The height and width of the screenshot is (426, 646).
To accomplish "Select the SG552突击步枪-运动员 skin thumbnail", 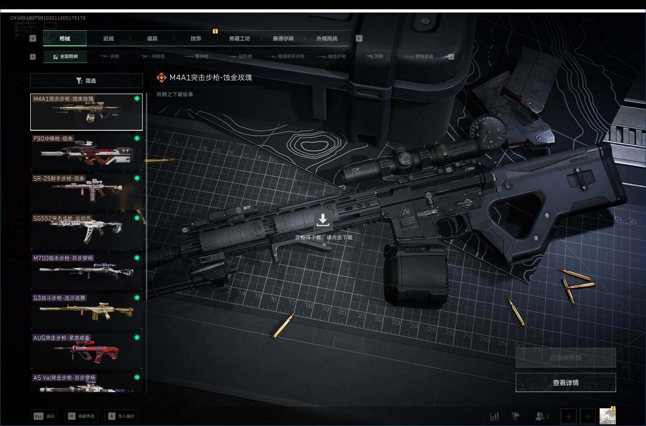I will coord(86,232).
